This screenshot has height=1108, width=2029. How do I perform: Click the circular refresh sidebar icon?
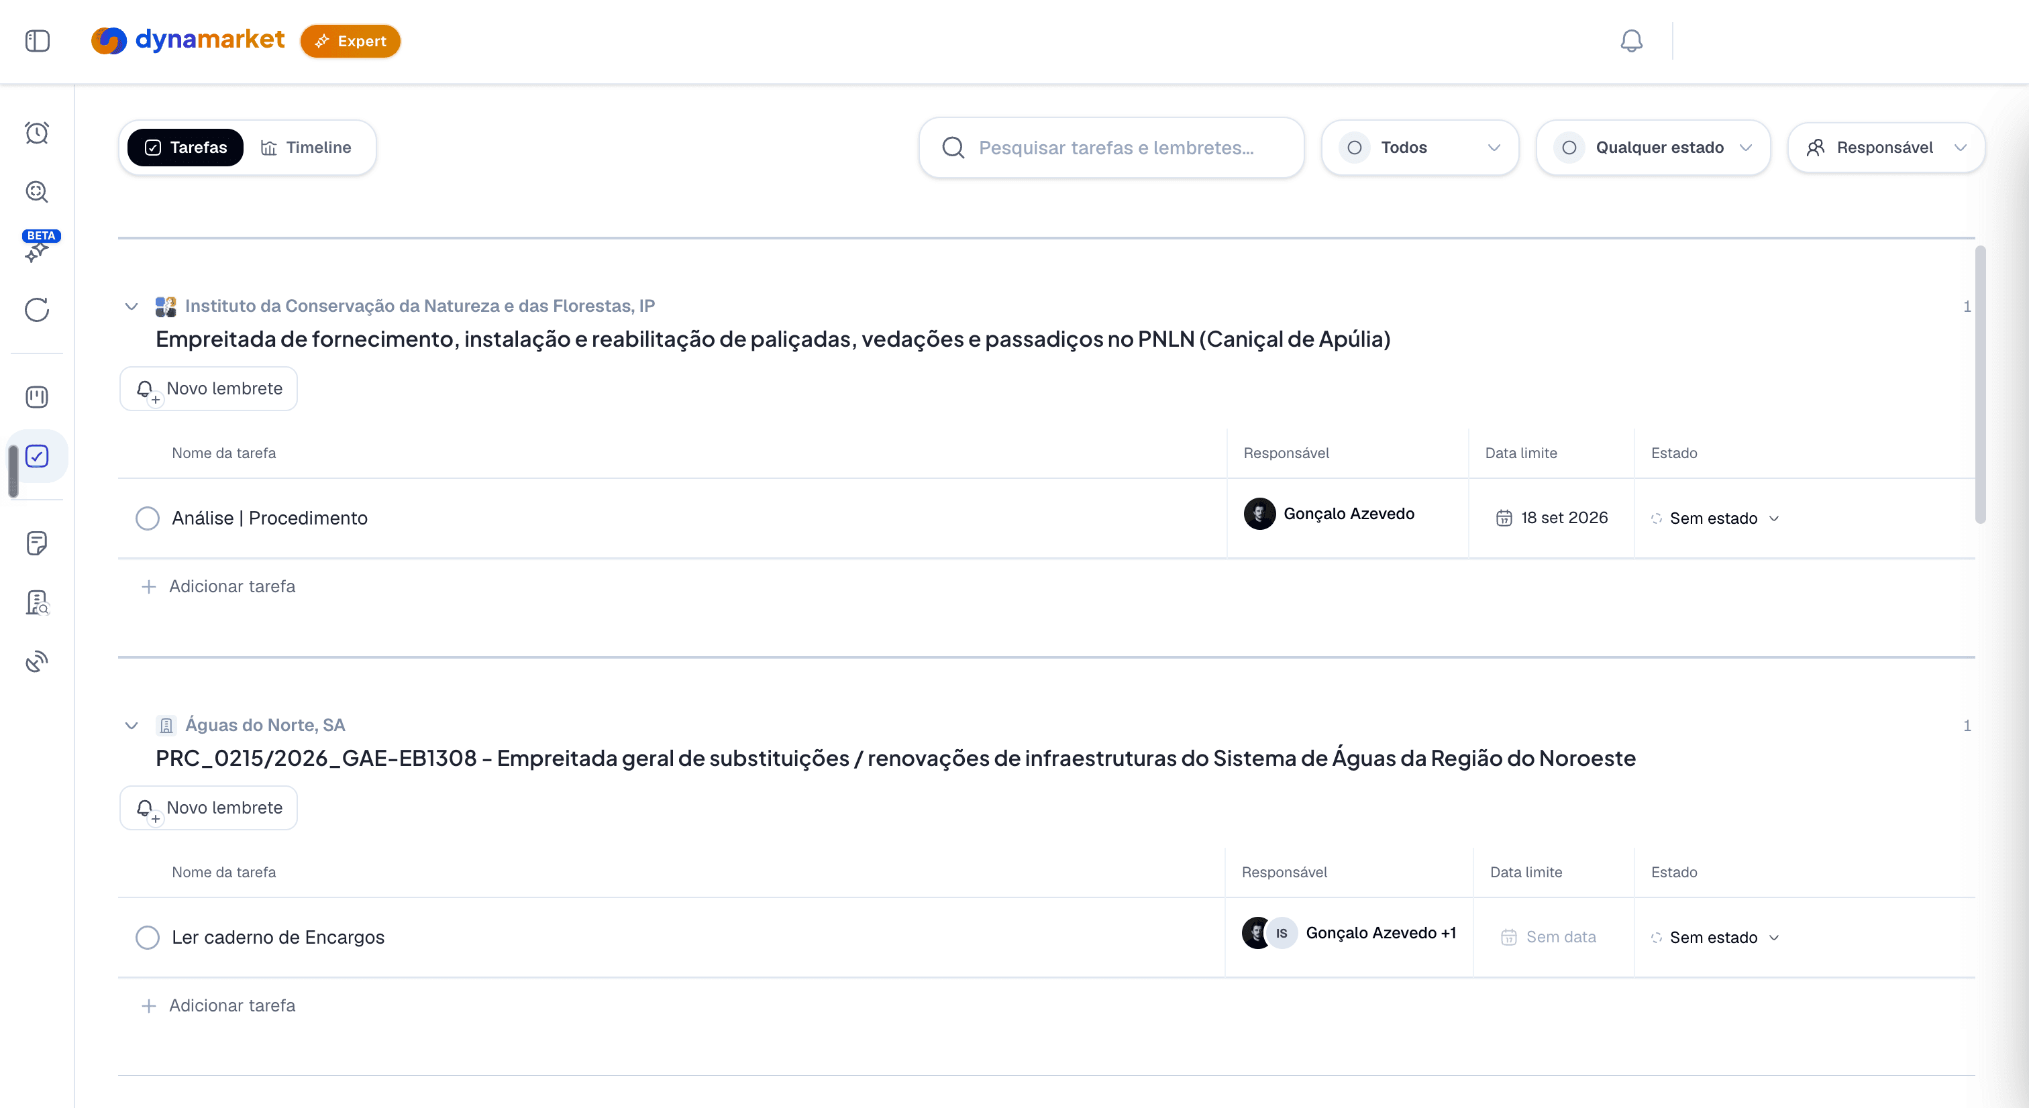37,309
